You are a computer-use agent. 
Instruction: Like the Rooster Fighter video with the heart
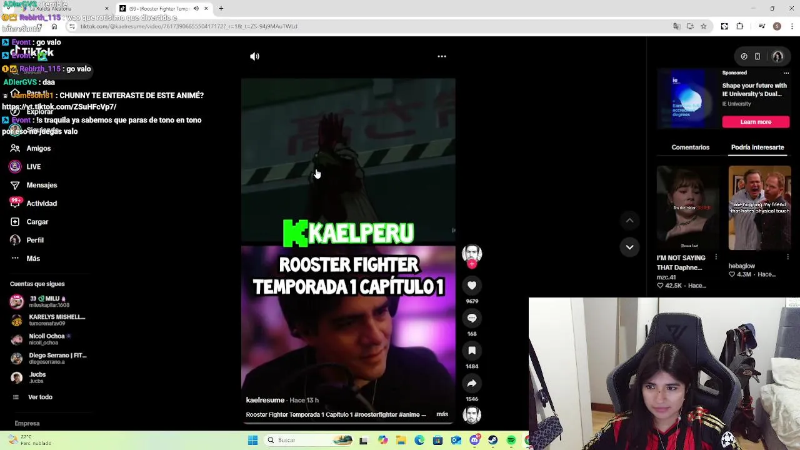click(472, 285)
